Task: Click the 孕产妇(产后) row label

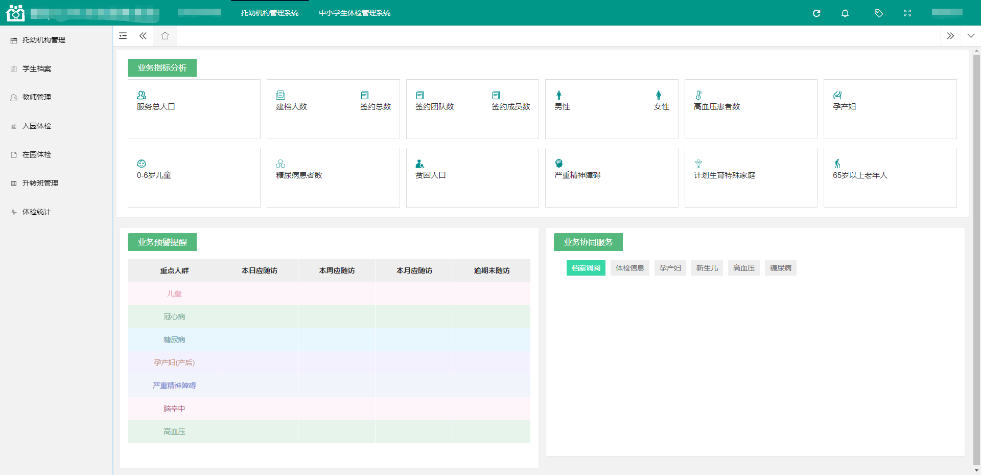Action: (174, 363)
